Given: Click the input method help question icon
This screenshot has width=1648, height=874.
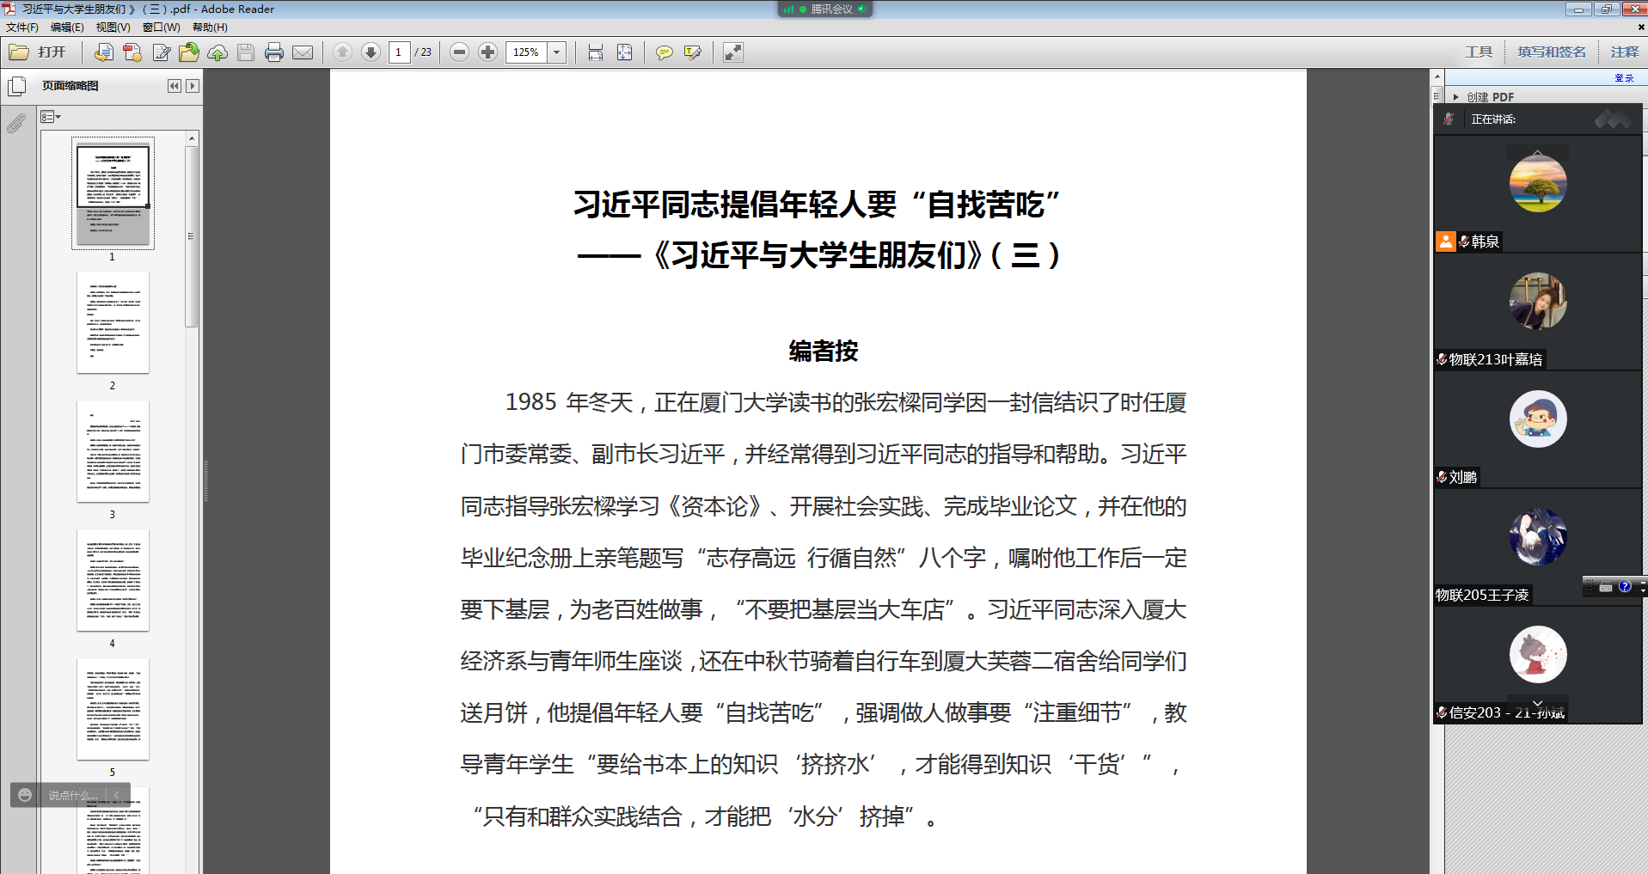Looking at the screenshot, I should (x=1624, y=586).
